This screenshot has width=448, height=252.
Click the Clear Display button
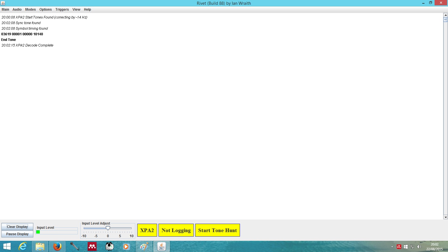[x=17, y=227]
